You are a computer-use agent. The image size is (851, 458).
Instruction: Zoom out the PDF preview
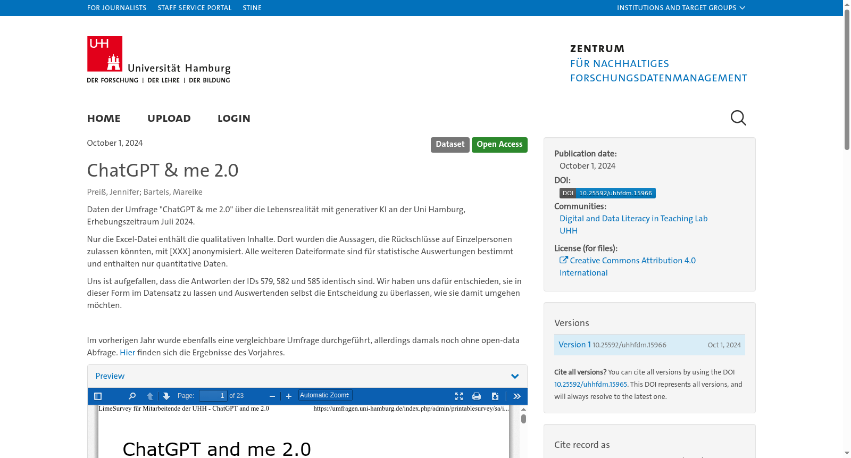pos(272,396)
